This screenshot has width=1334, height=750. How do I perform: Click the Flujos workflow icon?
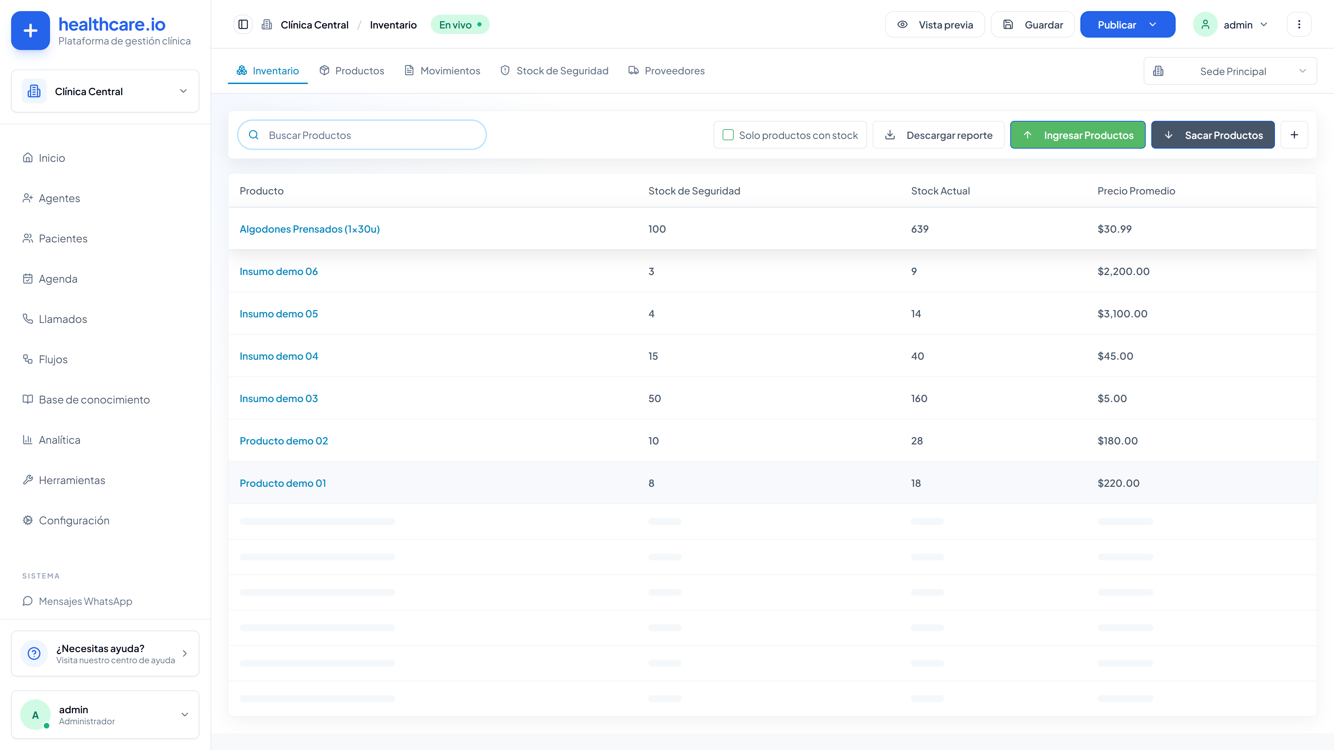(27, 359)
